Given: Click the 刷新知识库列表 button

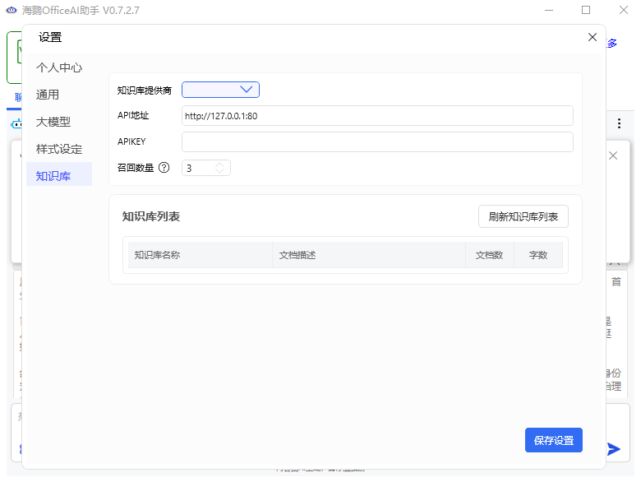Looking at the screenshot, I should (523, 216).
